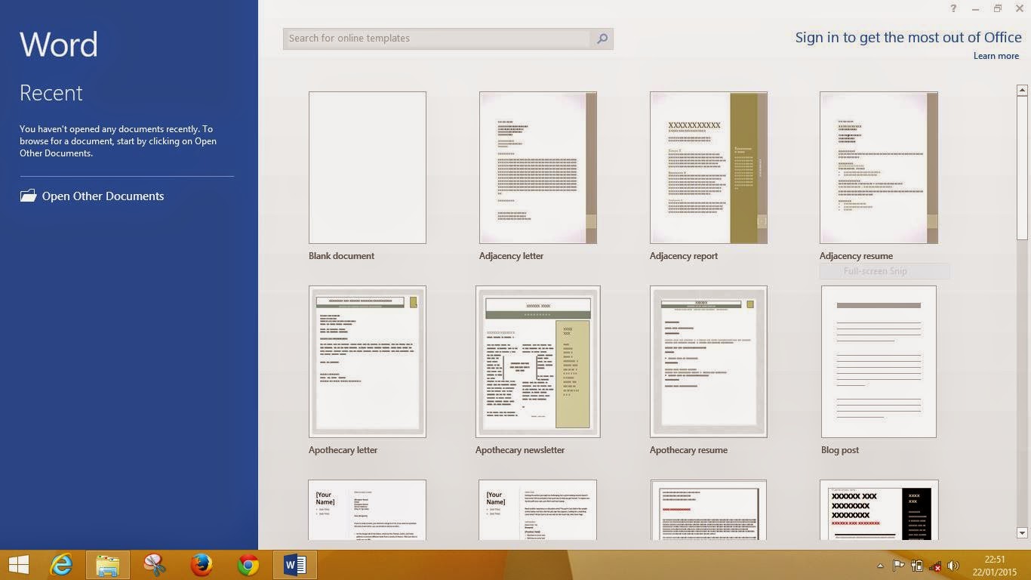Select the Adjacency letter template thumbnail
This screenshot has height=580, width=1031.
click(x=538, y=168)
